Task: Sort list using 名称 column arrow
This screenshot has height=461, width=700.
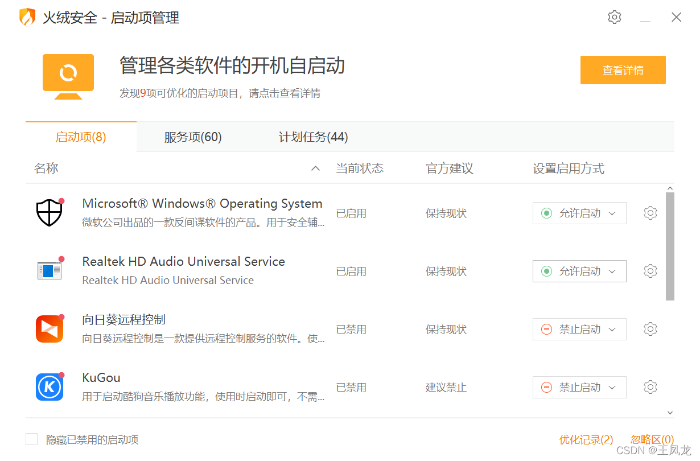Action: pos(315,168)
